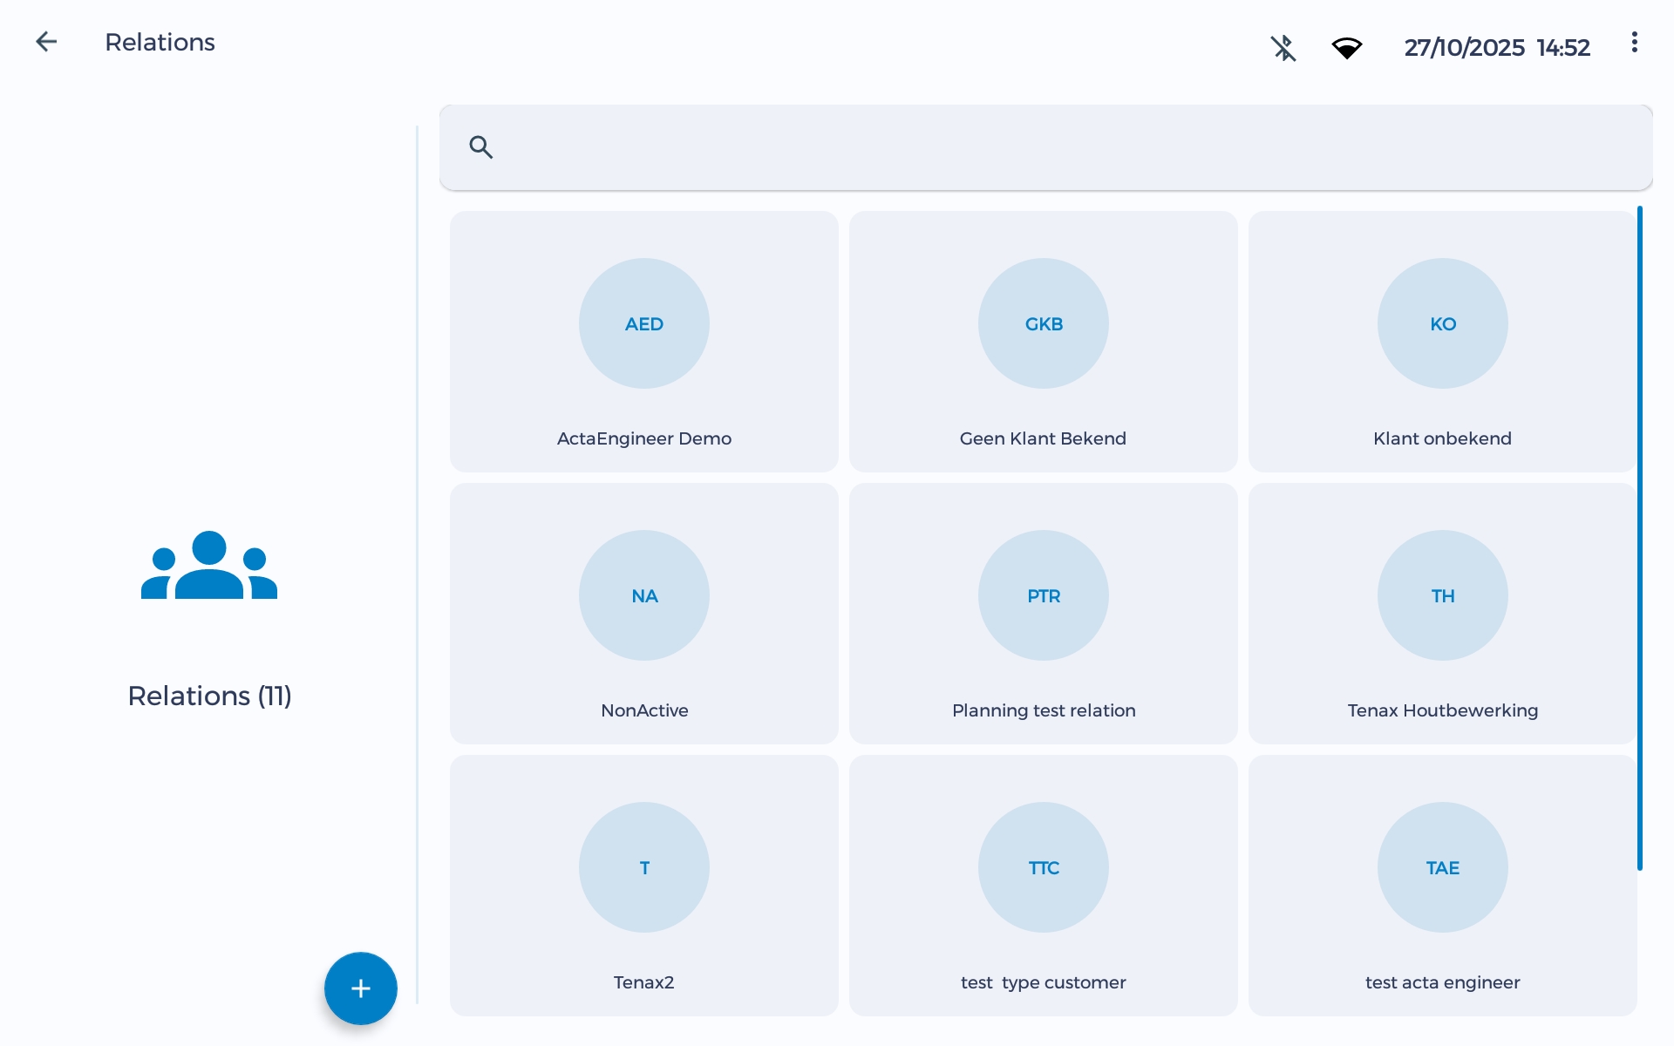The height and width of the screenshot is (1046, 1674).
Task: Go back using the arrow icon
Action: pyautogui.click(x=46, y=42)
